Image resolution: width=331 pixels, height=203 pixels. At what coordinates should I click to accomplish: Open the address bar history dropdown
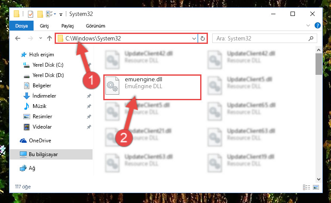(194, 38)
